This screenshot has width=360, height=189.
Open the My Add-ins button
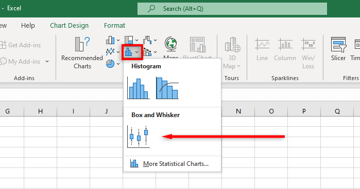[x=21, y=62]
